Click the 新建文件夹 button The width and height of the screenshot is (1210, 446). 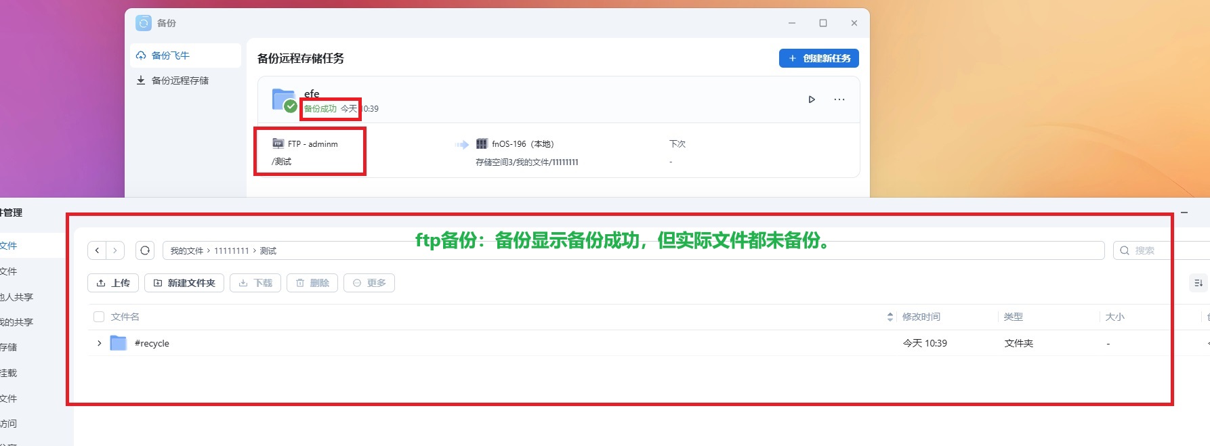(184, 283)
